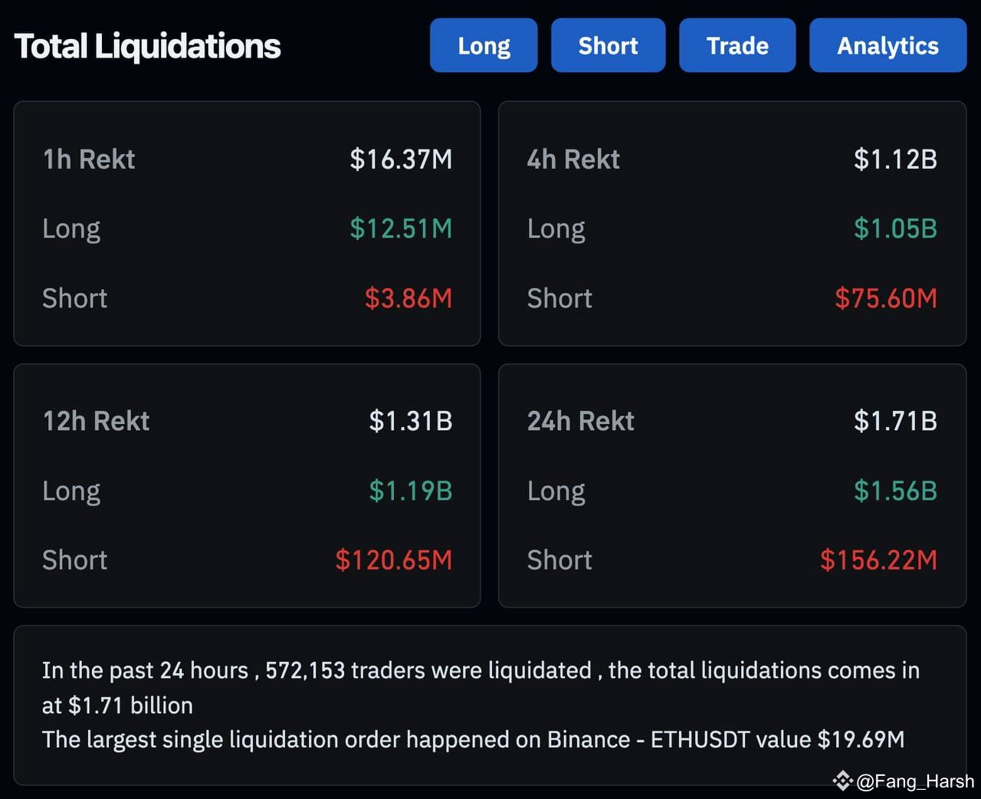Click the Binance logo watermark icon
981x799 pixels.
(842, 781)
